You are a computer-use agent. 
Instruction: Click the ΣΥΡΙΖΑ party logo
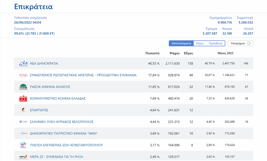[23, 75]
